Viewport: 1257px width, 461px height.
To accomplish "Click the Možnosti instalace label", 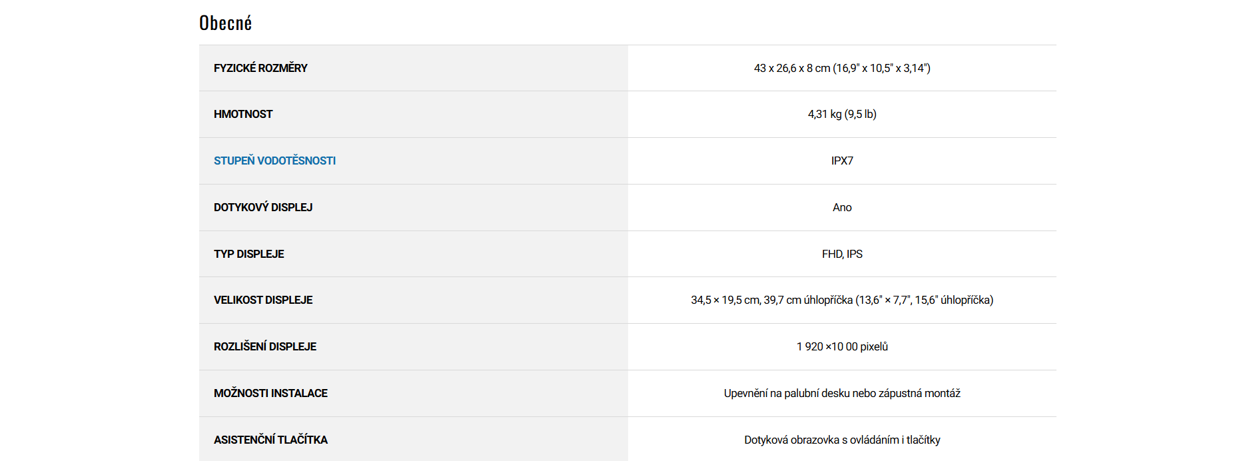I will click(270, 393).
